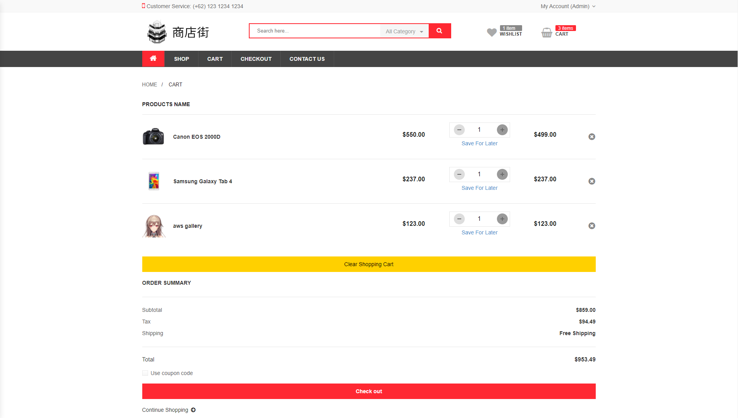Increase quantity of Samsung Galaxy Tab 4

[x=502, y=174]
